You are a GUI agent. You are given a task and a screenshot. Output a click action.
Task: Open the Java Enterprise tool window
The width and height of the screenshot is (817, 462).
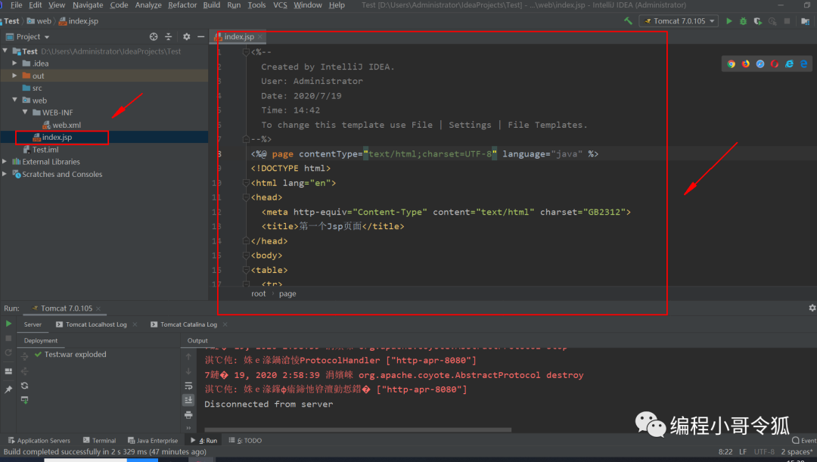(x=153, y=440)
